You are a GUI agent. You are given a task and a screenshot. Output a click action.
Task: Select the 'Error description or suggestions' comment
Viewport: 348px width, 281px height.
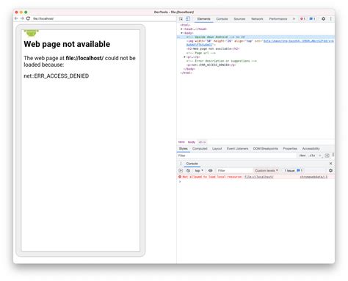point(221,61)
